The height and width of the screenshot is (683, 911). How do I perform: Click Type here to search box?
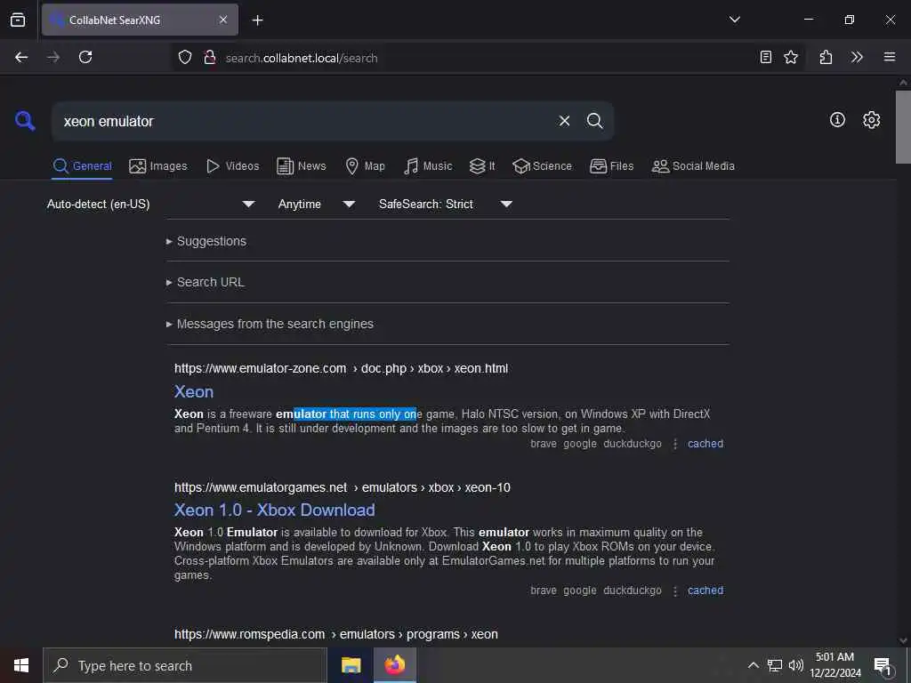(185, 665)
